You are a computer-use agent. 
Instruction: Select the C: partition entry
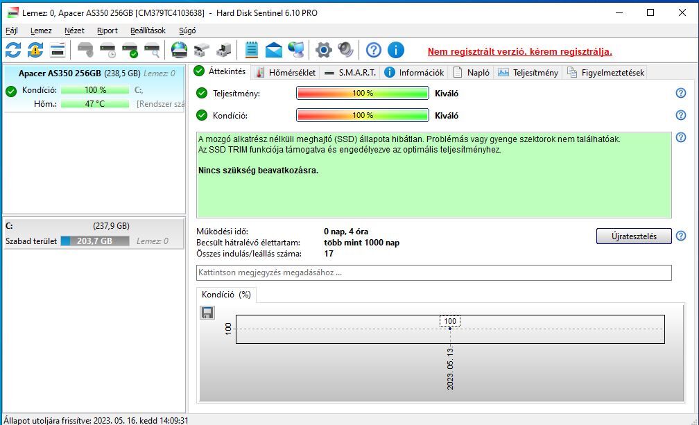pyautogui.click(x=94, y=234)
